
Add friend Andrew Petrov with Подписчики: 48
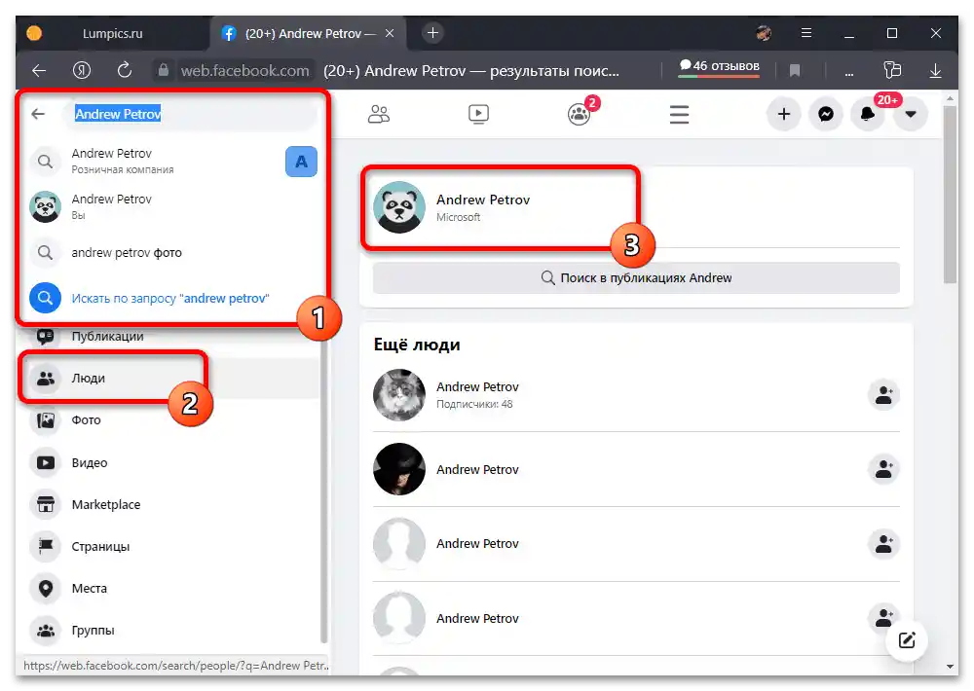click(x=884, y=395)
